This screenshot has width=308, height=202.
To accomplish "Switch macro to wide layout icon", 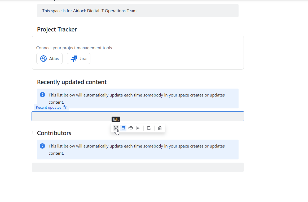I will tap(131, 128).
